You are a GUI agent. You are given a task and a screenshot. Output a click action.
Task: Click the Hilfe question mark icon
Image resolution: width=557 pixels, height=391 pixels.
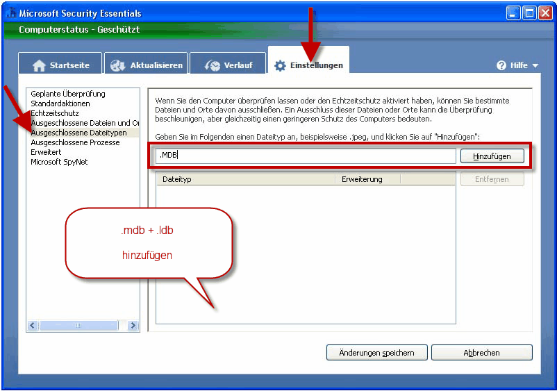point(501,65)
